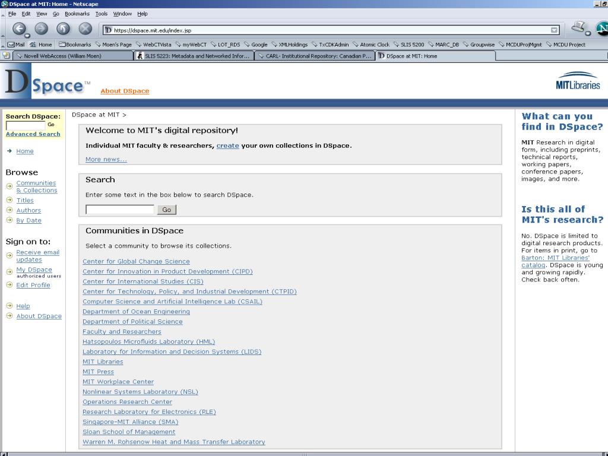Open Receive email updates link
The width and height of the screenshot is (608, 456).
(37, 256)
